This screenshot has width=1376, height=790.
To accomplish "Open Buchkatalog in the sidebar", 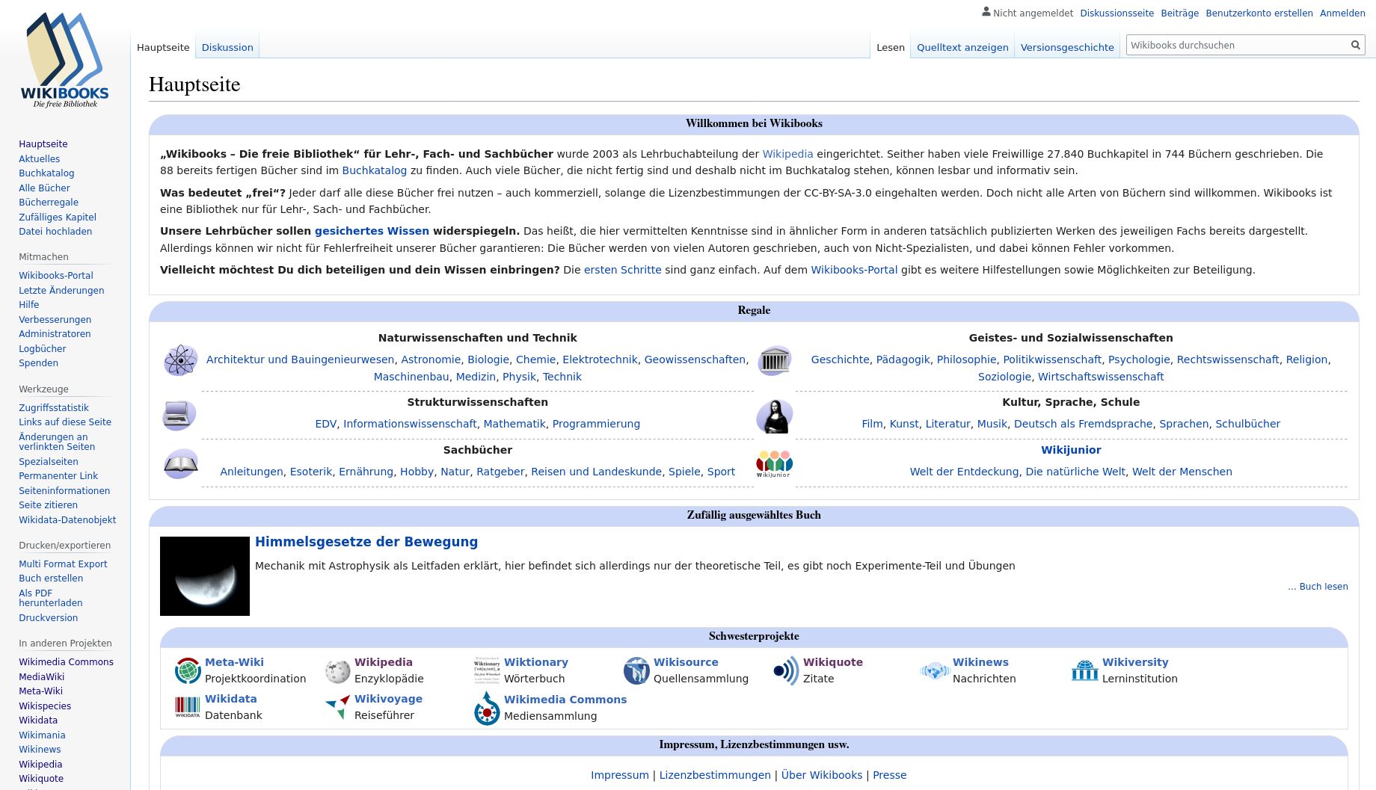I will point(46,173).
